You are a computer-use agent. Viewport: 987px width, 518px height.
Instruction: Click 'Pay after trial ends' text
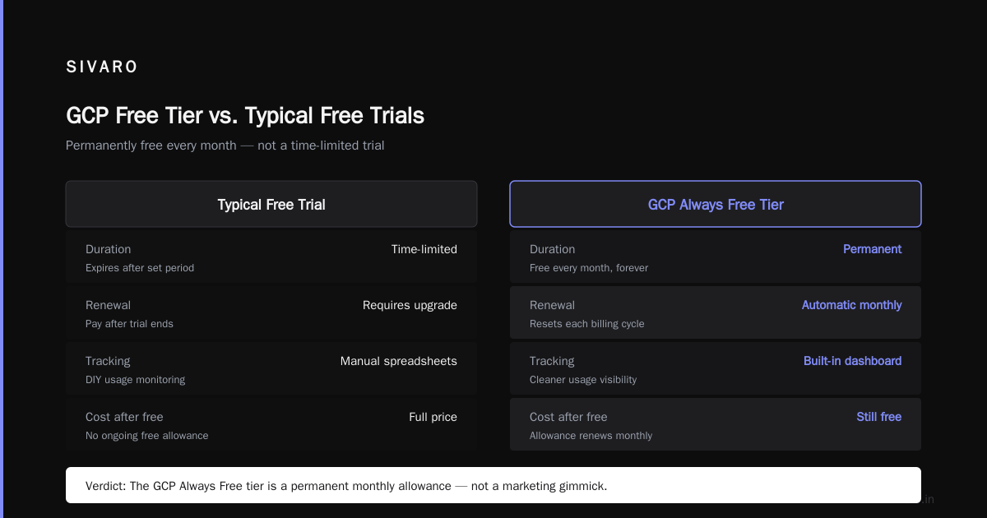129,324
